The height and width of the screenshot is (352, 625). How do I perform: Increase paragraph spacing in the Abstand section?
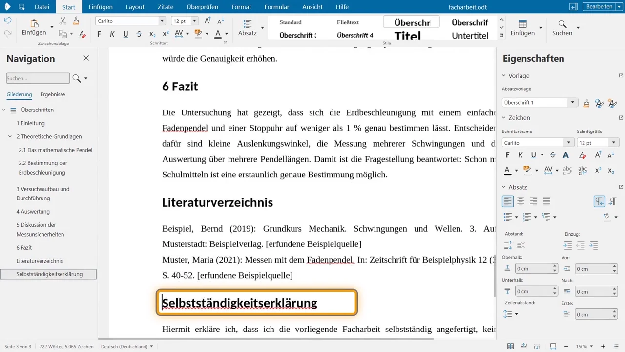(x=508, y=245)
